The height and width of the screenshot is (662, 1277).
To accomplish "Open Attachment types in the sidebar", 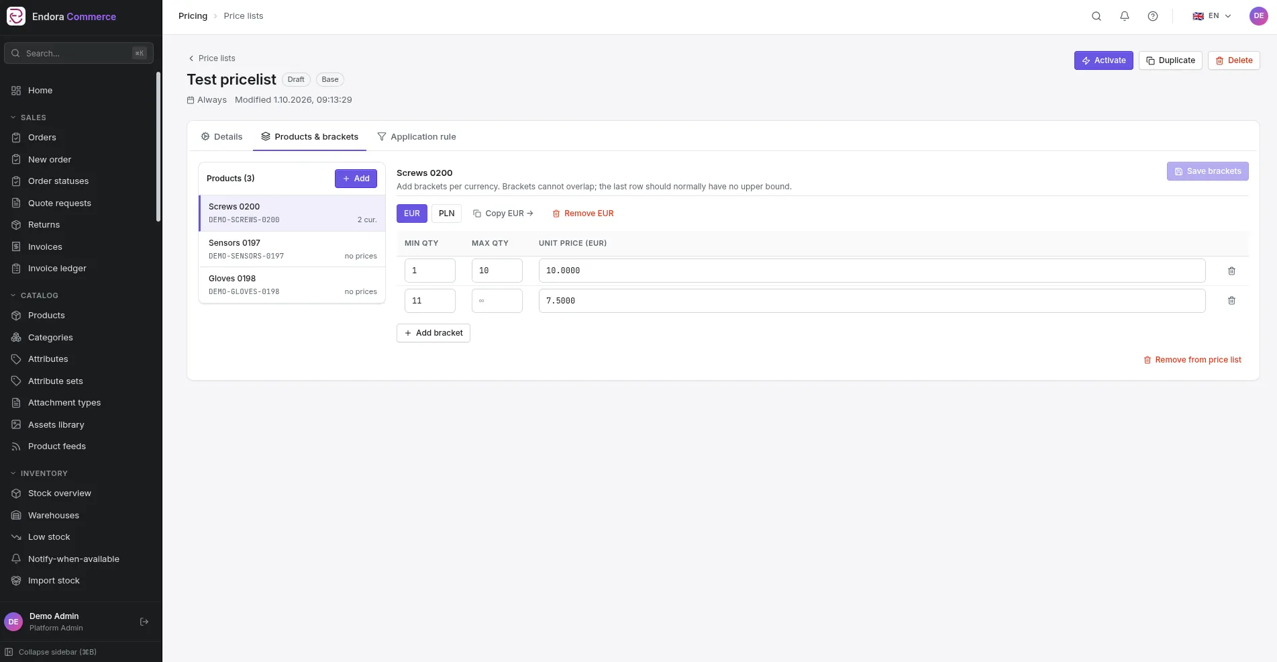I will pyautogui.click(x=64, y=403).
